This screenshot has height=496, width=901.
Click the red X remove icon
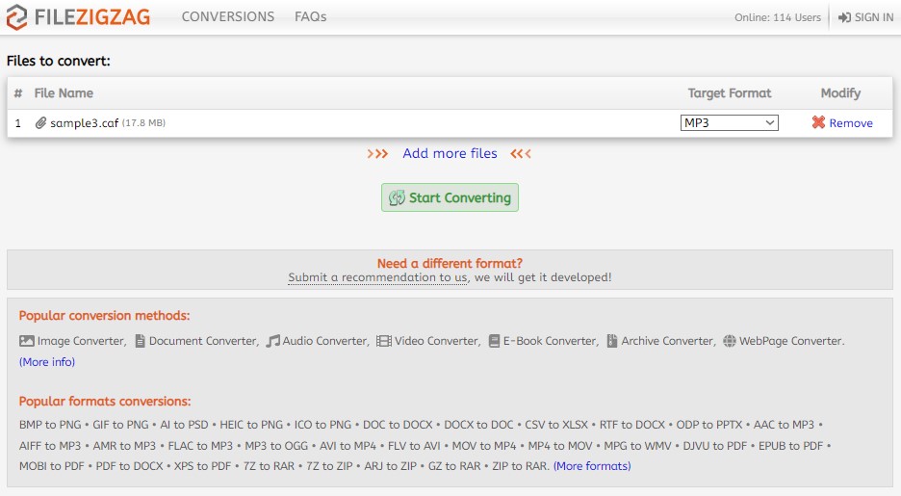818,122
